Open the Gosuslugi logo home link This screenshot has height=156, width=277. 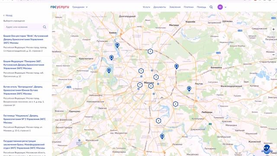tap(60, 7)
